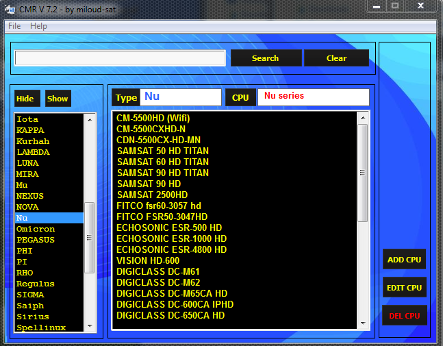Click down arrow of receiver list scrollbar

point(363,323)
